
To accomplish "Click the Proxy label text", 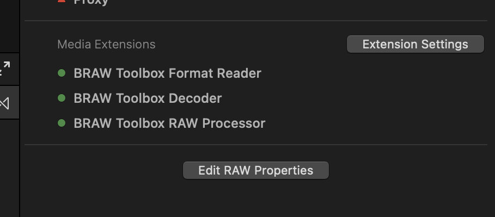I will 91,2.
